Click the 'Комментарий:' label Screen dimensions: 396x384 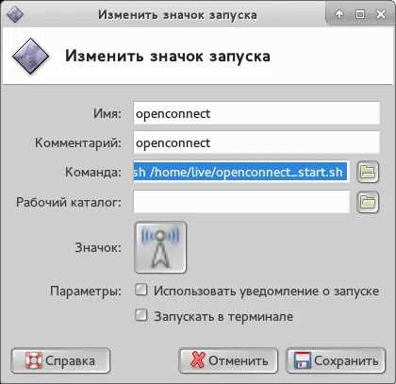pyautogui.click(x=78, y=143)
